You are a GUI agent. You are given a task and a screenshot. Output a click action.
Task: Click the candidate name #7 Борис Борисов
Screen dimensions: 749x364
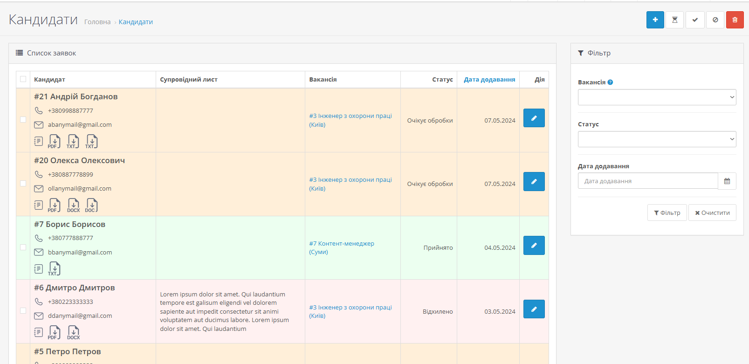[69, 224]
